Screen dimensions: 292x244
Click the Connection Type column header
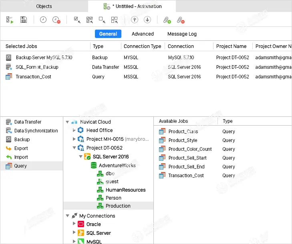(x=143, y=46)
